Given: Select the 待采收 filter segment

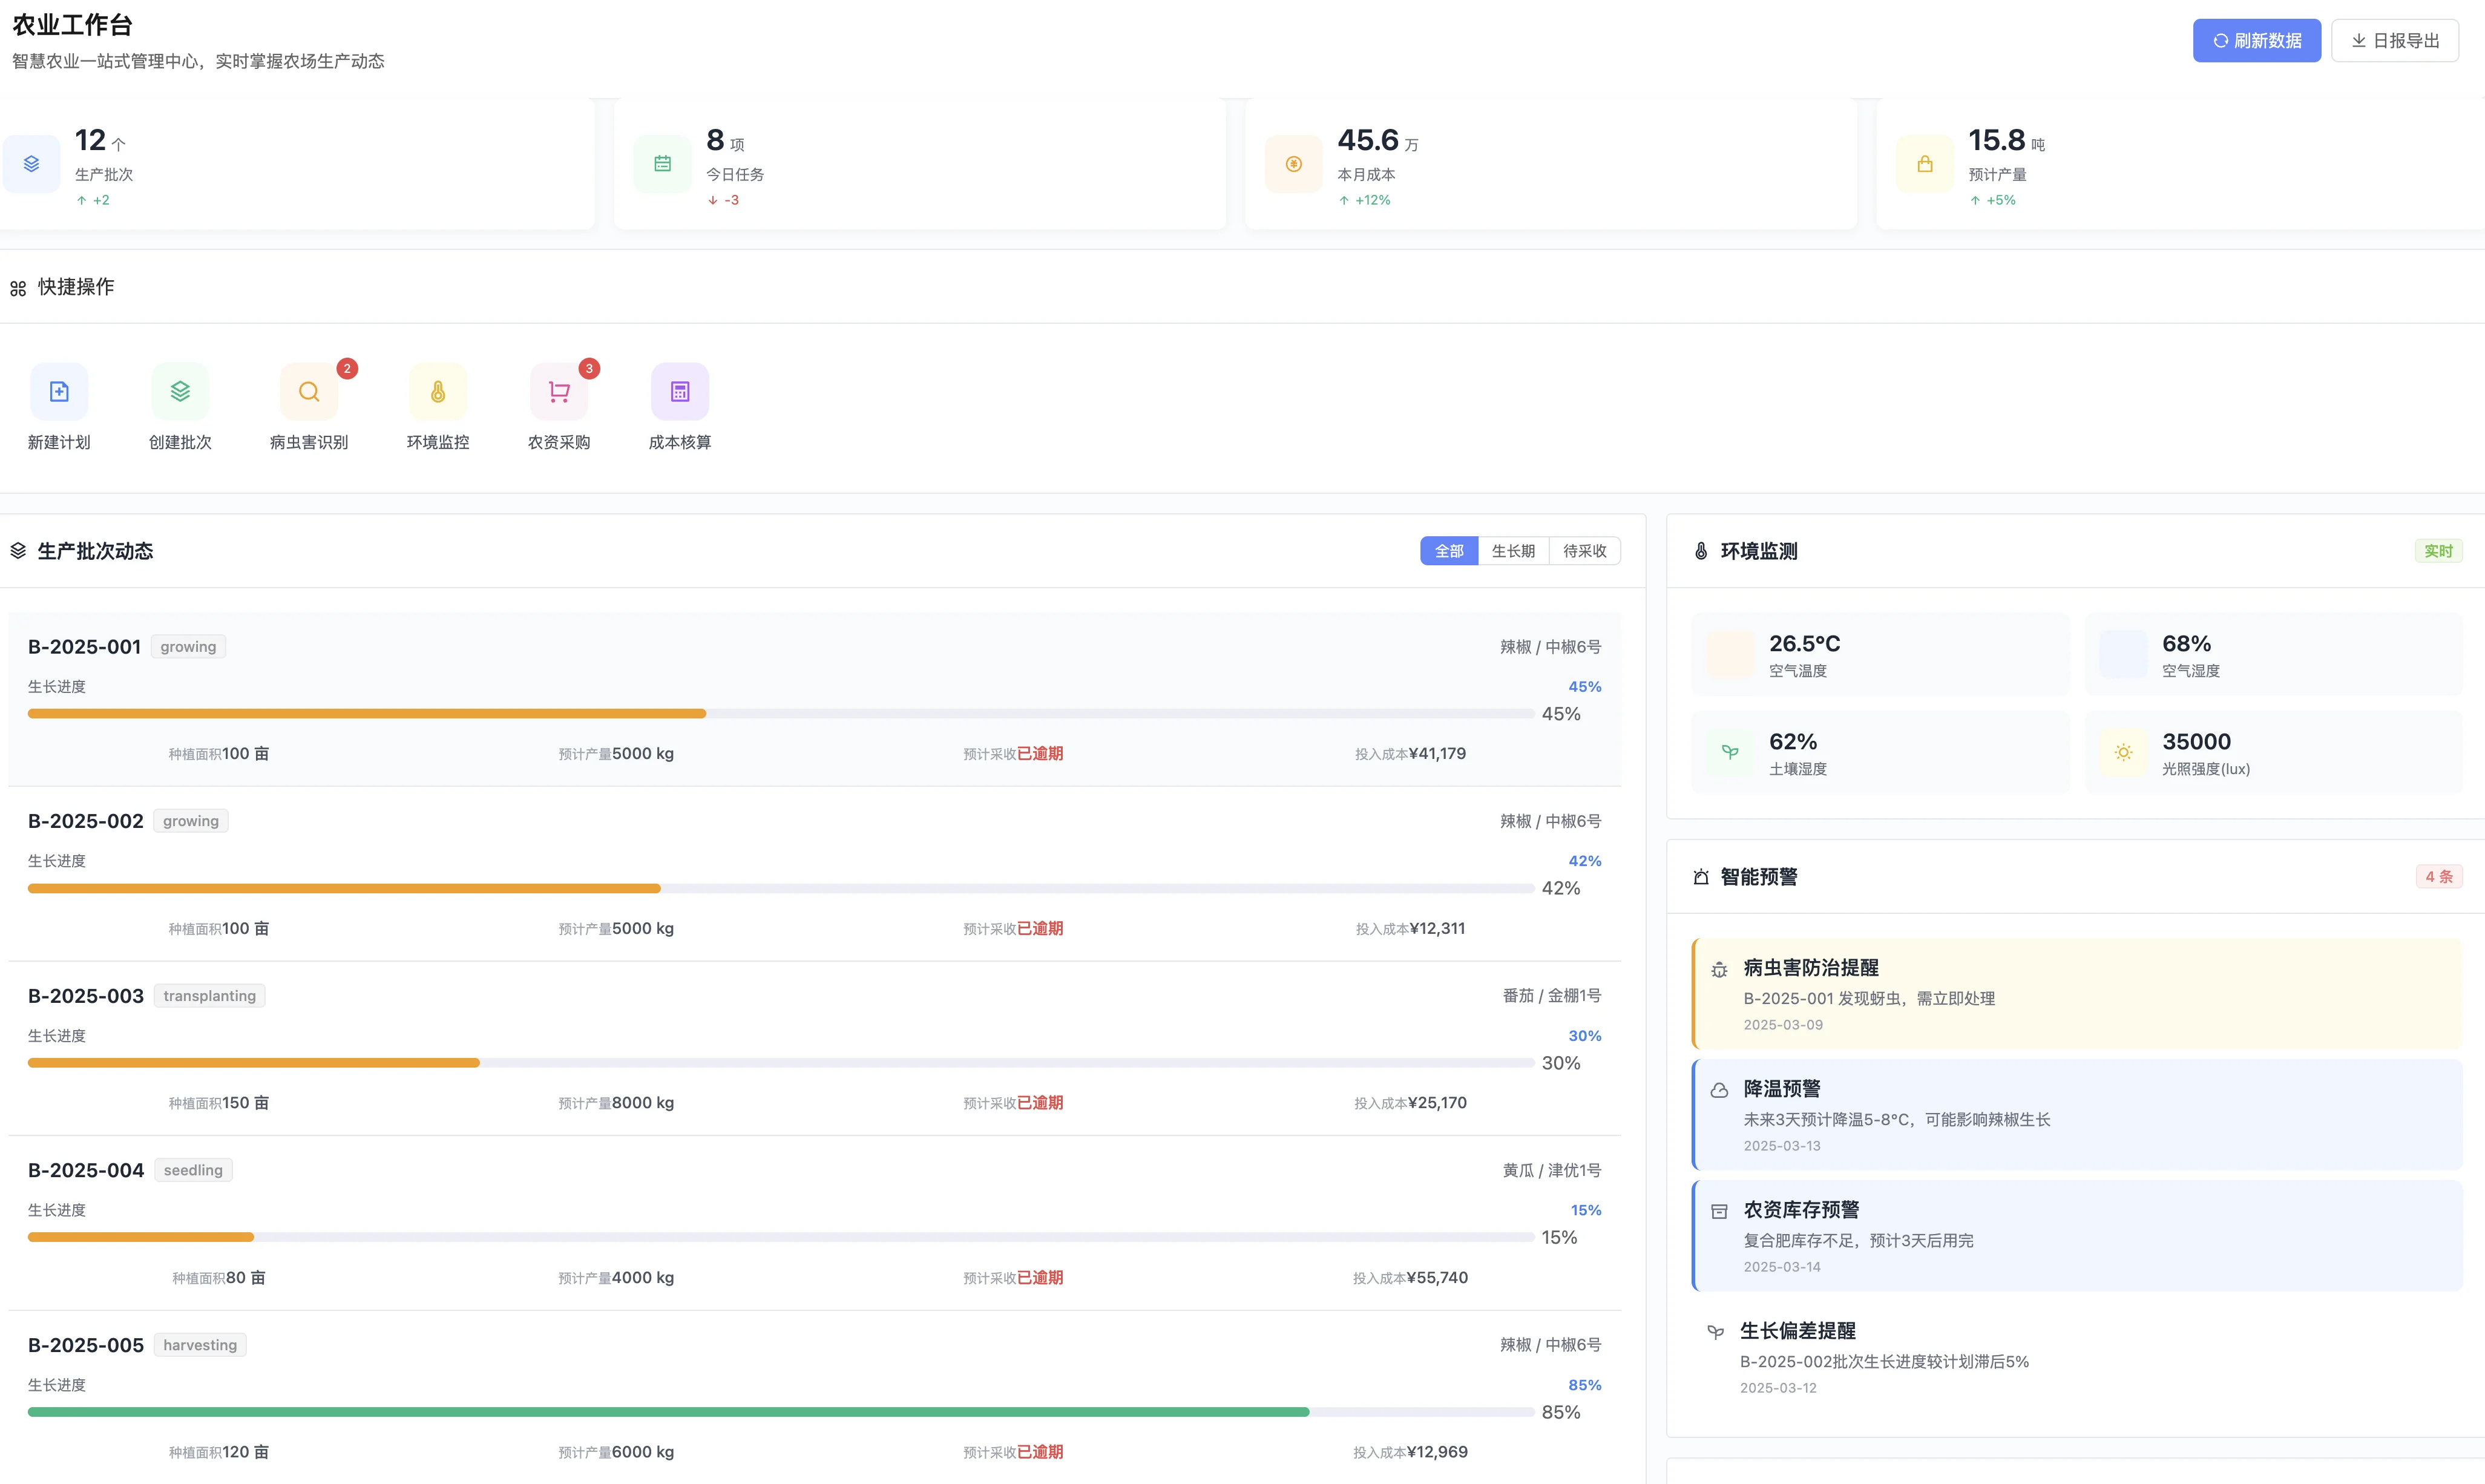Looking at the screenshot, I should pyautogui.click(x=1584, y=551).
